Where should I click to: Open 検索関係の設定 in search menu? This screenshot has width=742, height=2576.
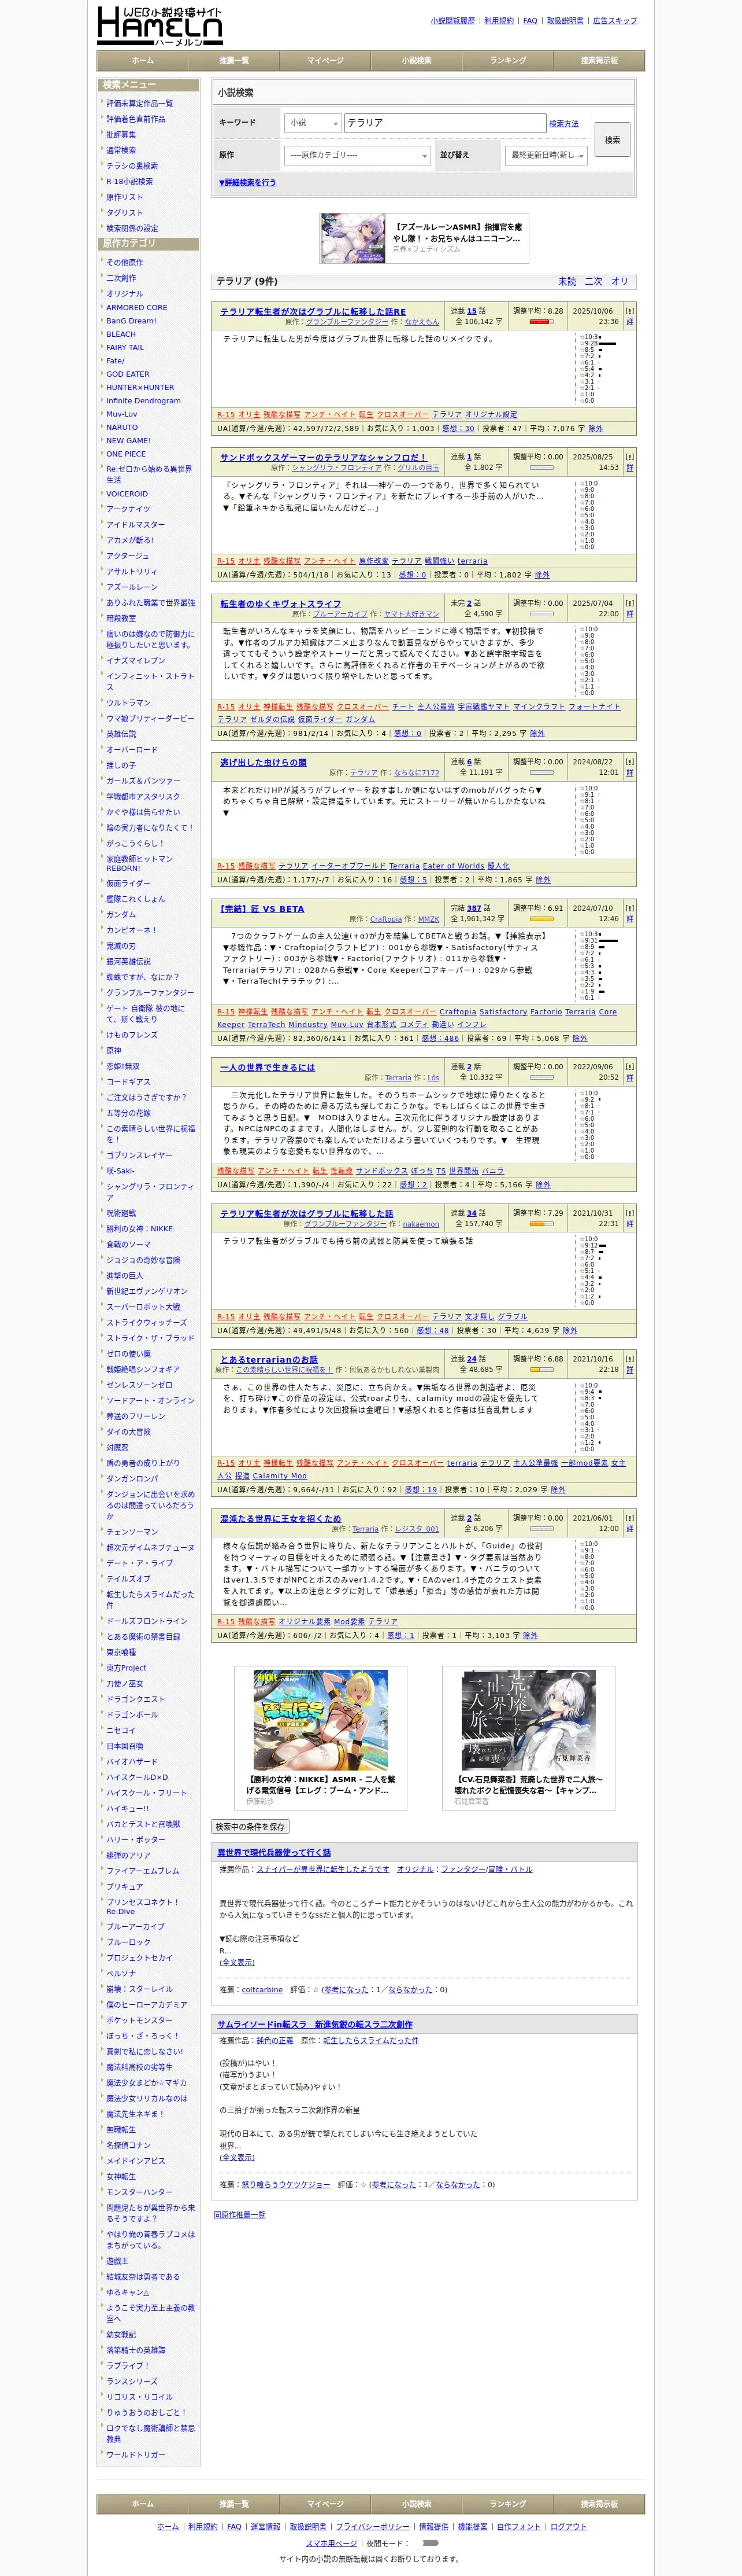[x=132, y=228]
